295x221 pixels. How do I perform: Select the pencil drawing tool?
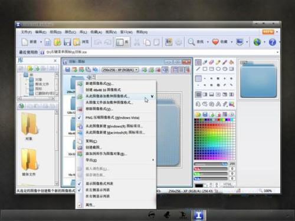coord(218,62)
